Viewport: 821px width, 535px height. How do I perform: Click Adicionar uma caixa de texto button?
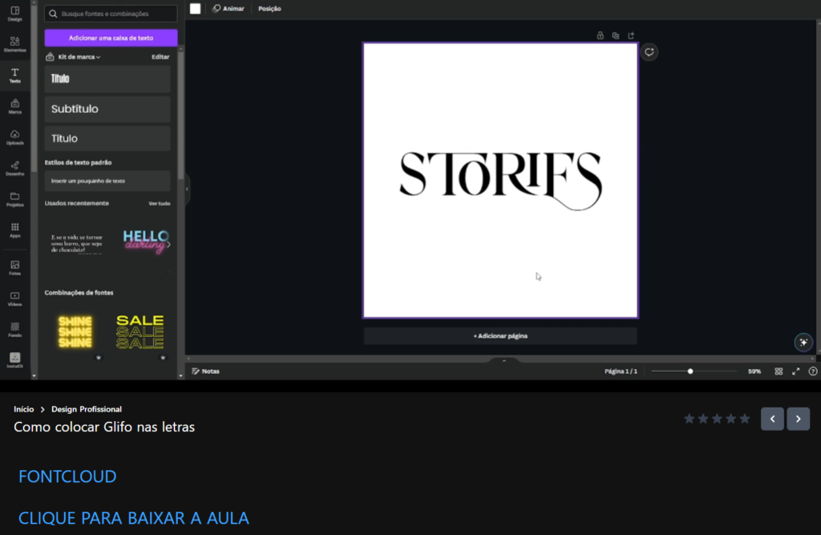111,38
